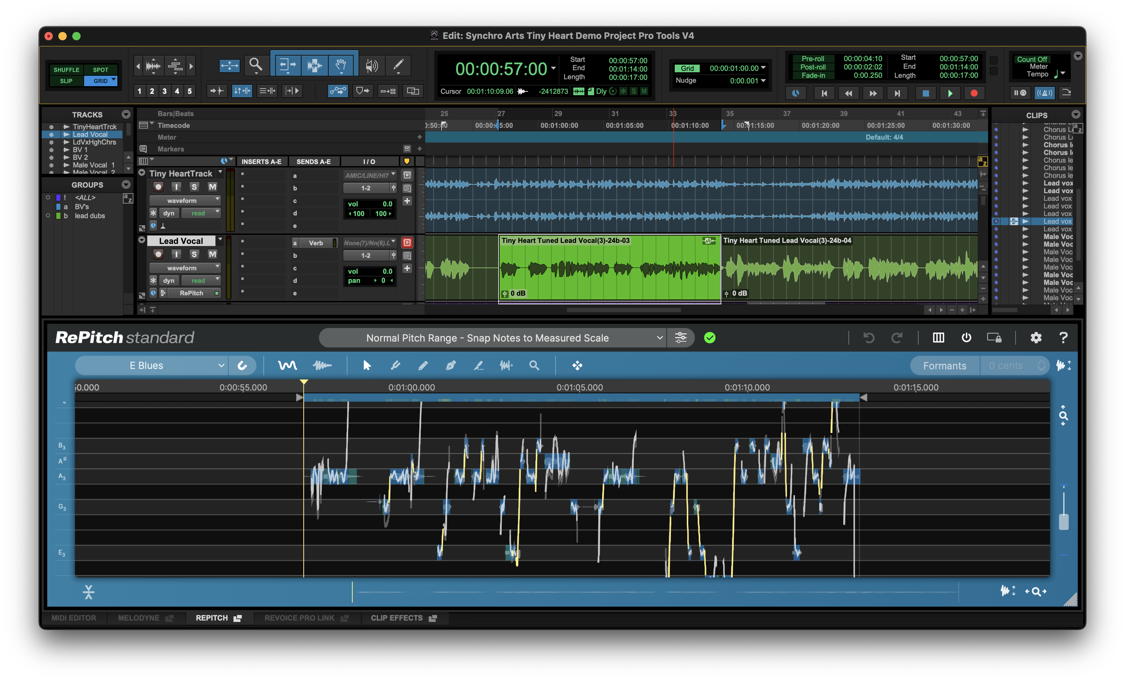1125x681 pixels.
Task: Mute the Lead Vocal track
Action: tap(212, 254)
